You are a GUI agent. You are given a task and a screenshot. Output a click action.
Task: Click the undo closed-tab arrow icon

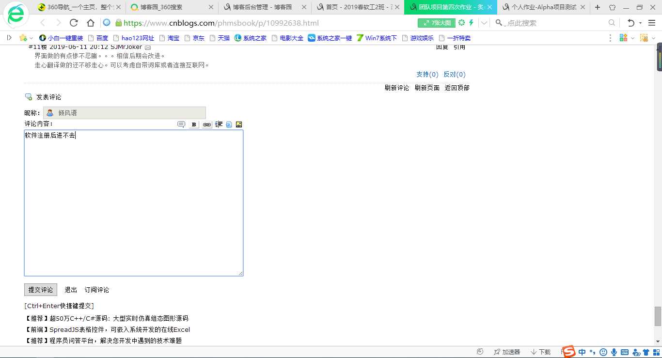[x=630, y=23]
